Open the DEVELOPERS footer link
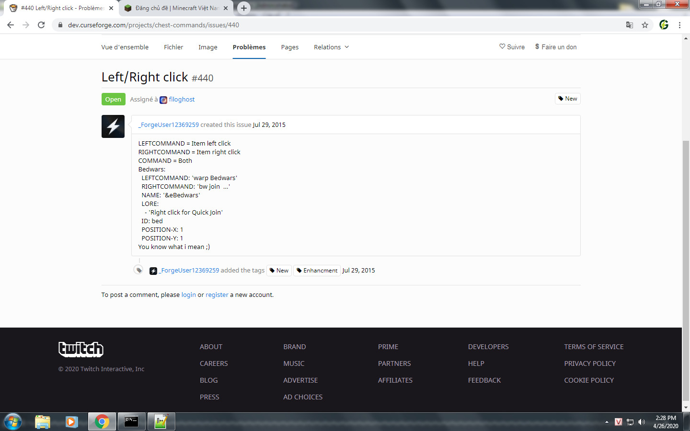 (x=488, y=347)
